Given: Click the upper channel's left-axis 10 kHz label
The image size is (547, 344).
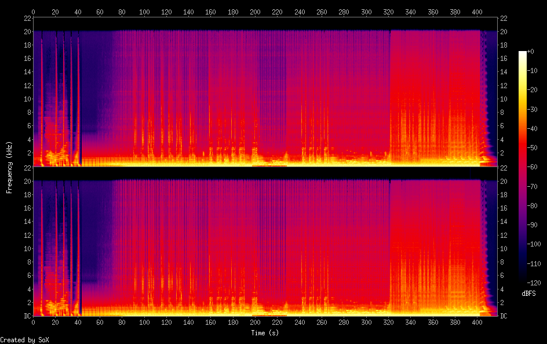Looking at the screenshot, I should point(26,99).
